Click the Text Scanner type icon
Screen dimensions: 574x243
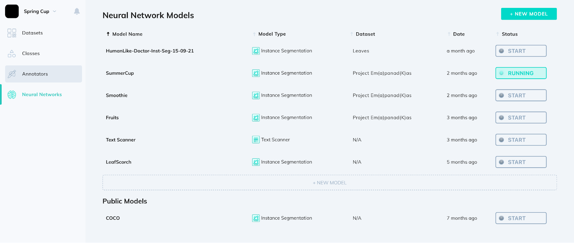point(256,140)
